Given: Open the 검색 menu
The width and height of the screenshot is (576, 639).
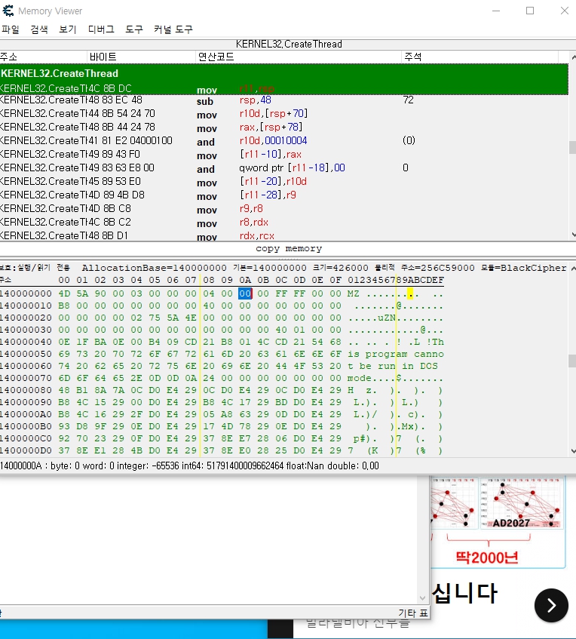Looking at the screenshot, I should (x=39, y=29).
